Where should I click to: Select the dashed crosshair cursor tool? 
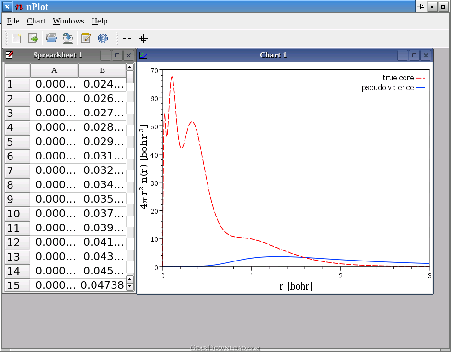pyautogui.click(x=127, y=38)
